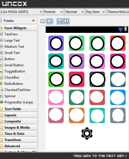
Task: Select the sky blue rounded app icon
Action: [x=118, y=97]
